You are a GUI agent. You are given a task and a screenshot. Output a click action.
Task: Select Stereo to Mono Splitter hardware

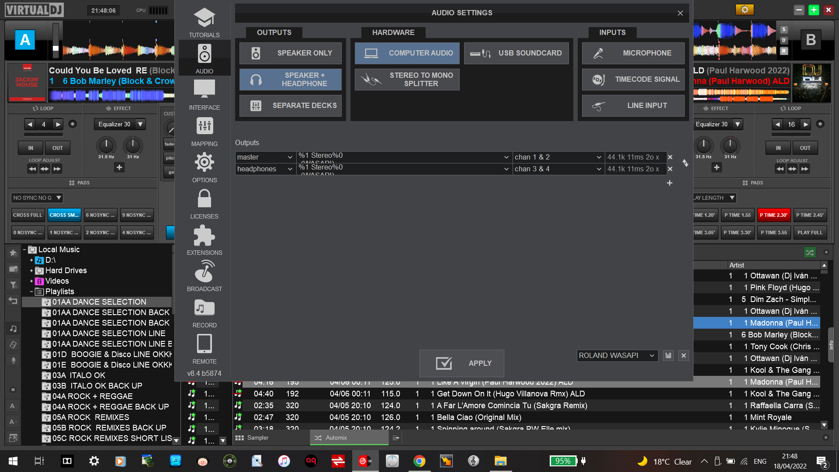pos(407,80)
